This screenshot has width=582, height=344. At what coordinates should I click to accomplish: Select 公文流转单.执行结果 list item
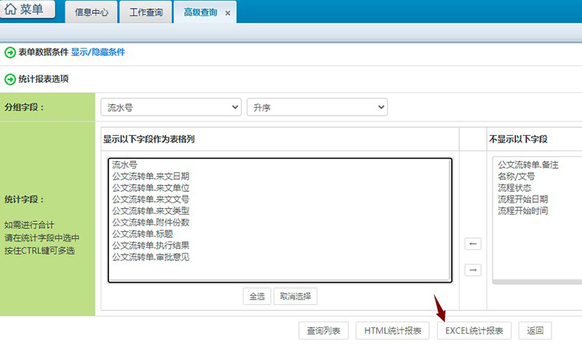pyautogui.click(x=279, y=245)
